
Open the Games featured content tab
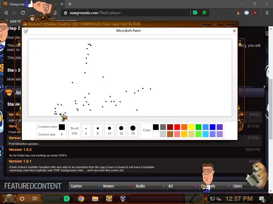pos(85,186)
